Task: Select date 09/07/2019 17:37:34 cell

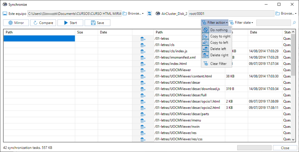Action: click(264, 64)
